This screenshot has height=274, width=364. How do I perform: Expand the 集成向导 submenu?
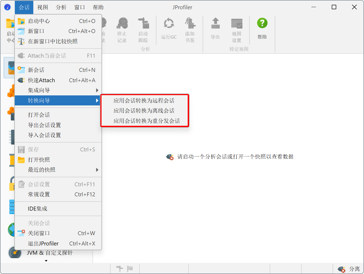tap(58, 90)
